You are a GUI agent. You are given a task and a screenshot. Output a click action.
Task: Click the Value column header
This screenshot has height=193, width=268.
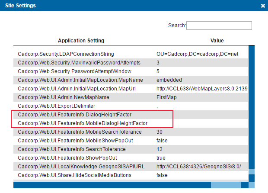[x=217, y=41]
